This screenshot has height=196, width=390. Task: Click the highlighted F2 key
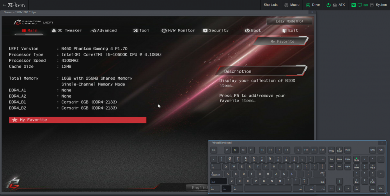235,150
